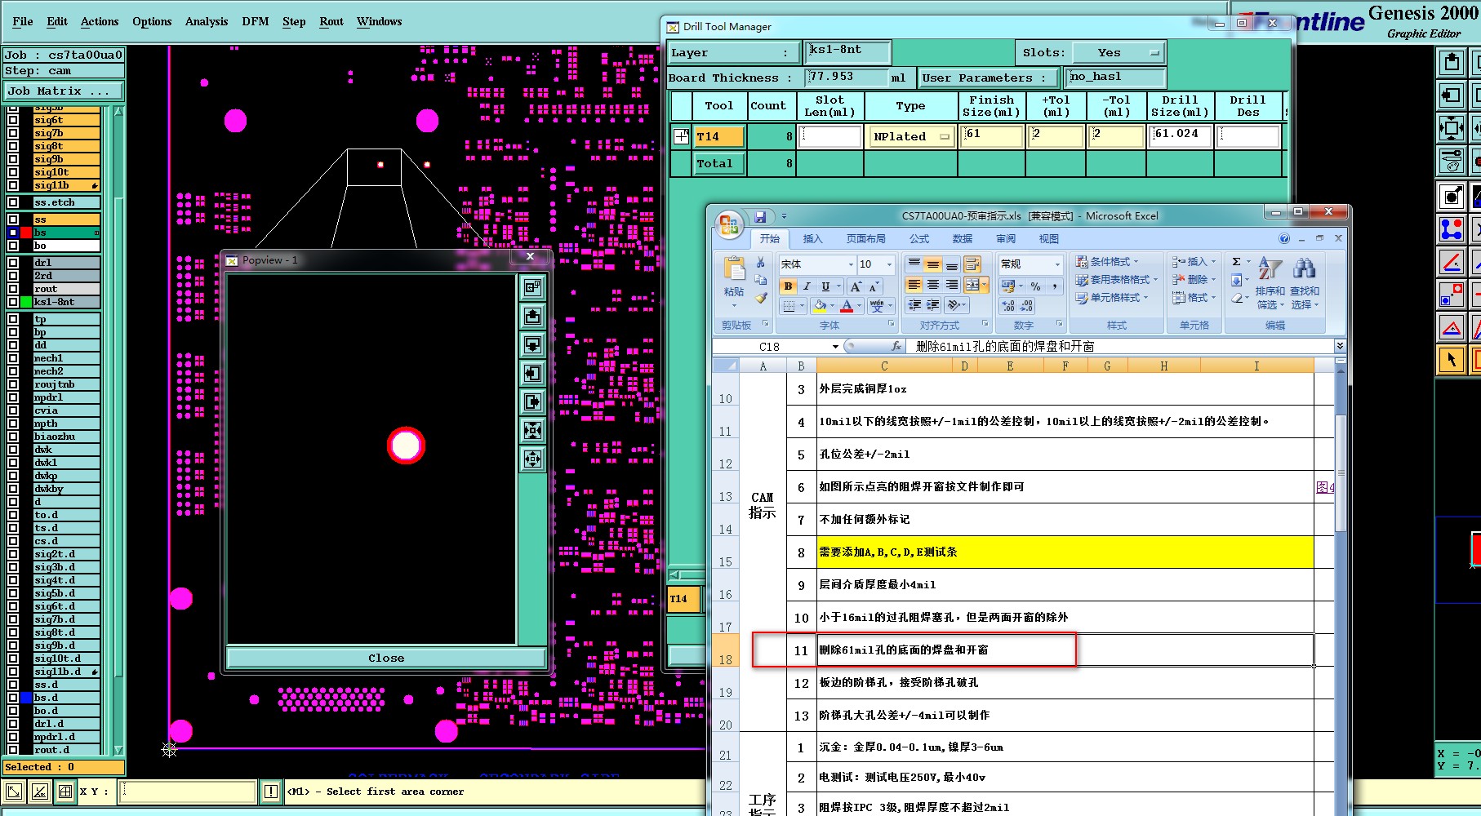Click the Job Matrix button
The height and width of the screenshot is (816, 1481).
(63, 91)
